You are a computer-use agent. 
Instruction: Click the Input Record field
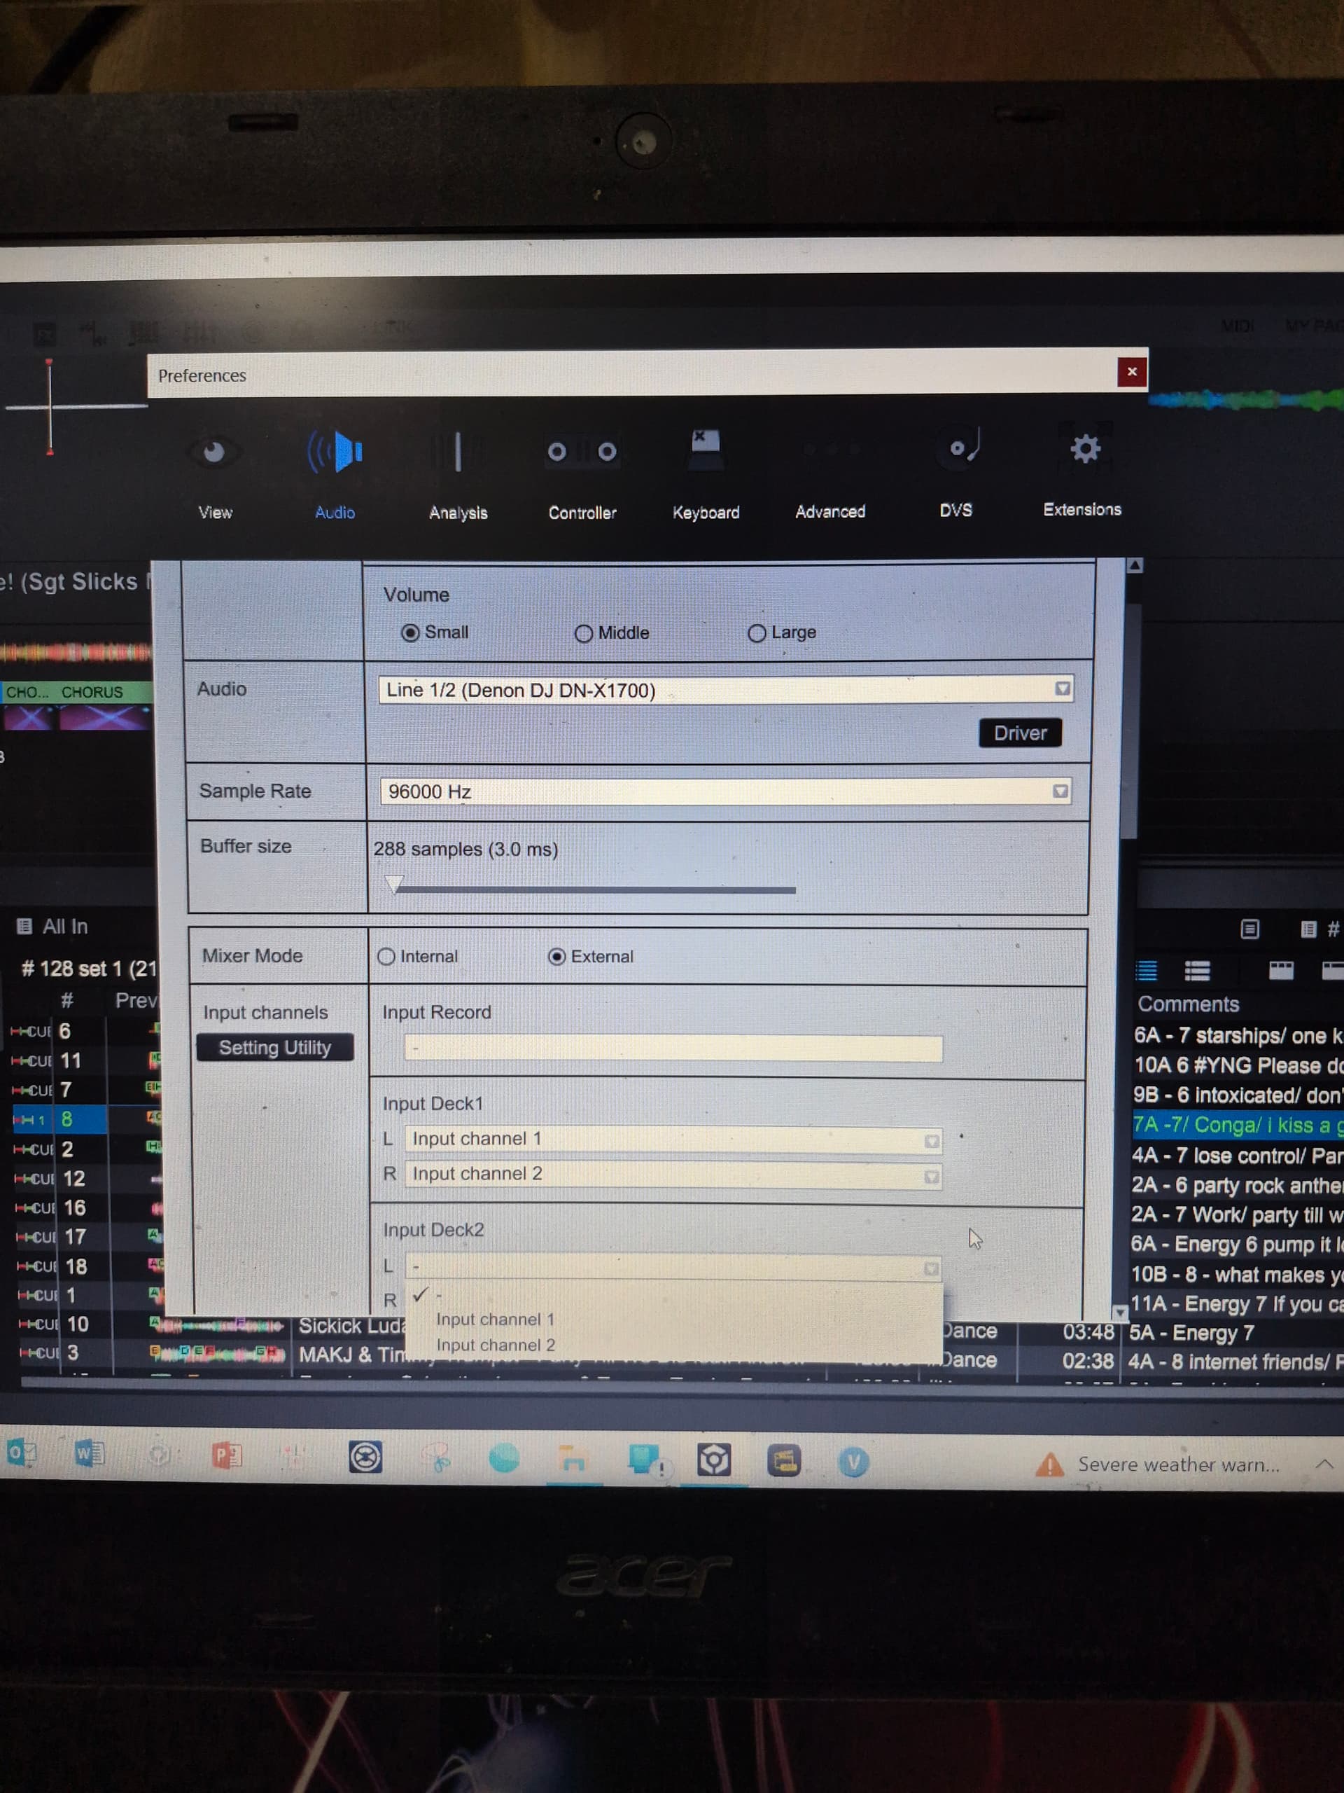[x=673, y=1048]
